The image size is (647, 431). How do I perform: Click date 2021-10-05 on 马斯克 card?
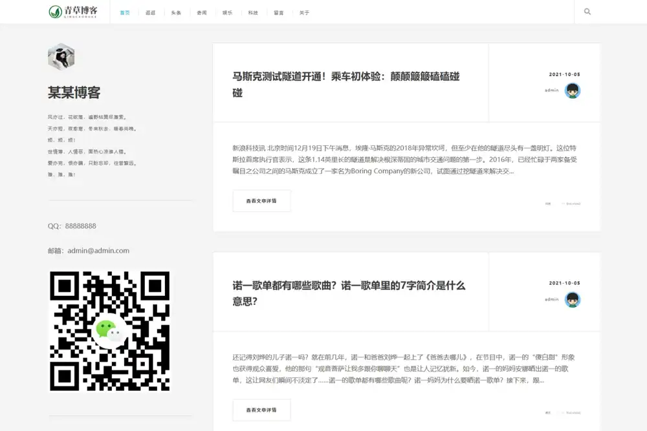click(x=564, y=74)
